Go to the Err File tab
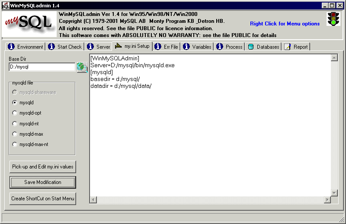Image resolution: width=346 pixels, height=224 pixels. [x=166, y=47]
